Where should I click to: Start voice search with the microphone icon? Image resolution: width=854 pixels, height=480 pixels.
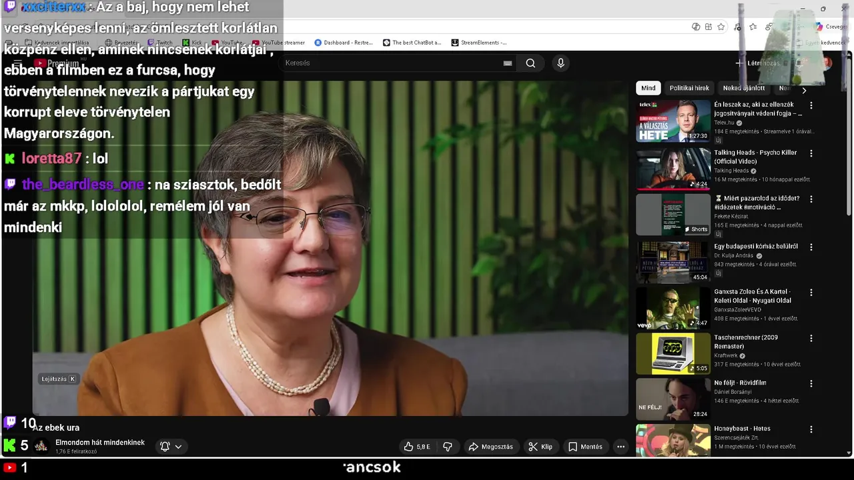coord(560,63)
